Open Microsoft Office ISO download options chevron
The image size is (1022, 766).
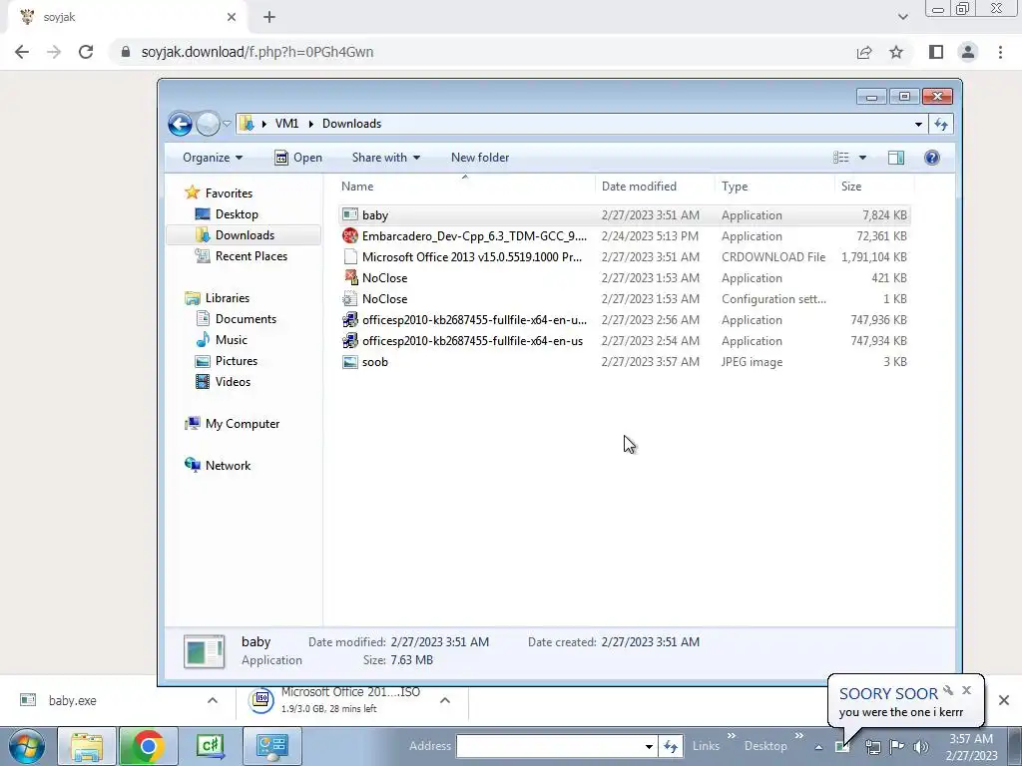pos(445,701)
